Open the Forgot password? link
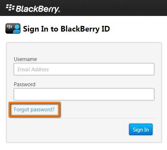Viewport: 167px width, 150px height. pyautogui.click(x=34, y=110)
